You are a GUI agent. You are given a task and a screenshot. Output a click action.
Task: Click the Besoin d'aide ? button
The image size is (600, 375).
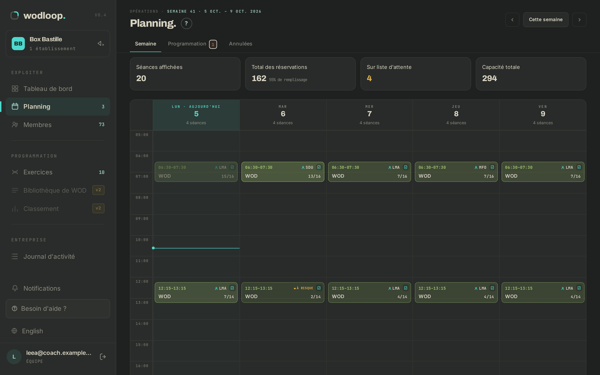click(58, 309)
